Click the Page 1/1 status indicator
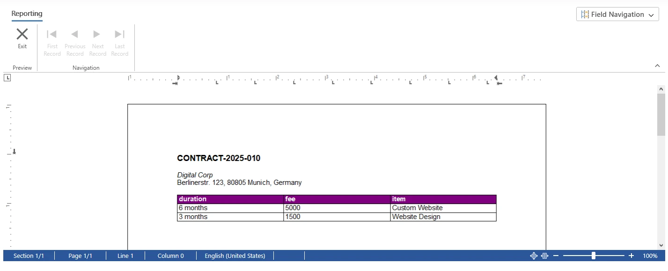668x271 pixels. click(81, 256)
